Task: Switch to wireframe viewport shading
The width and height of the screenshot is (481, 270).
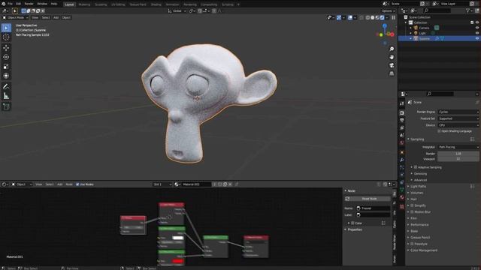Action: [x=368, y=18]
